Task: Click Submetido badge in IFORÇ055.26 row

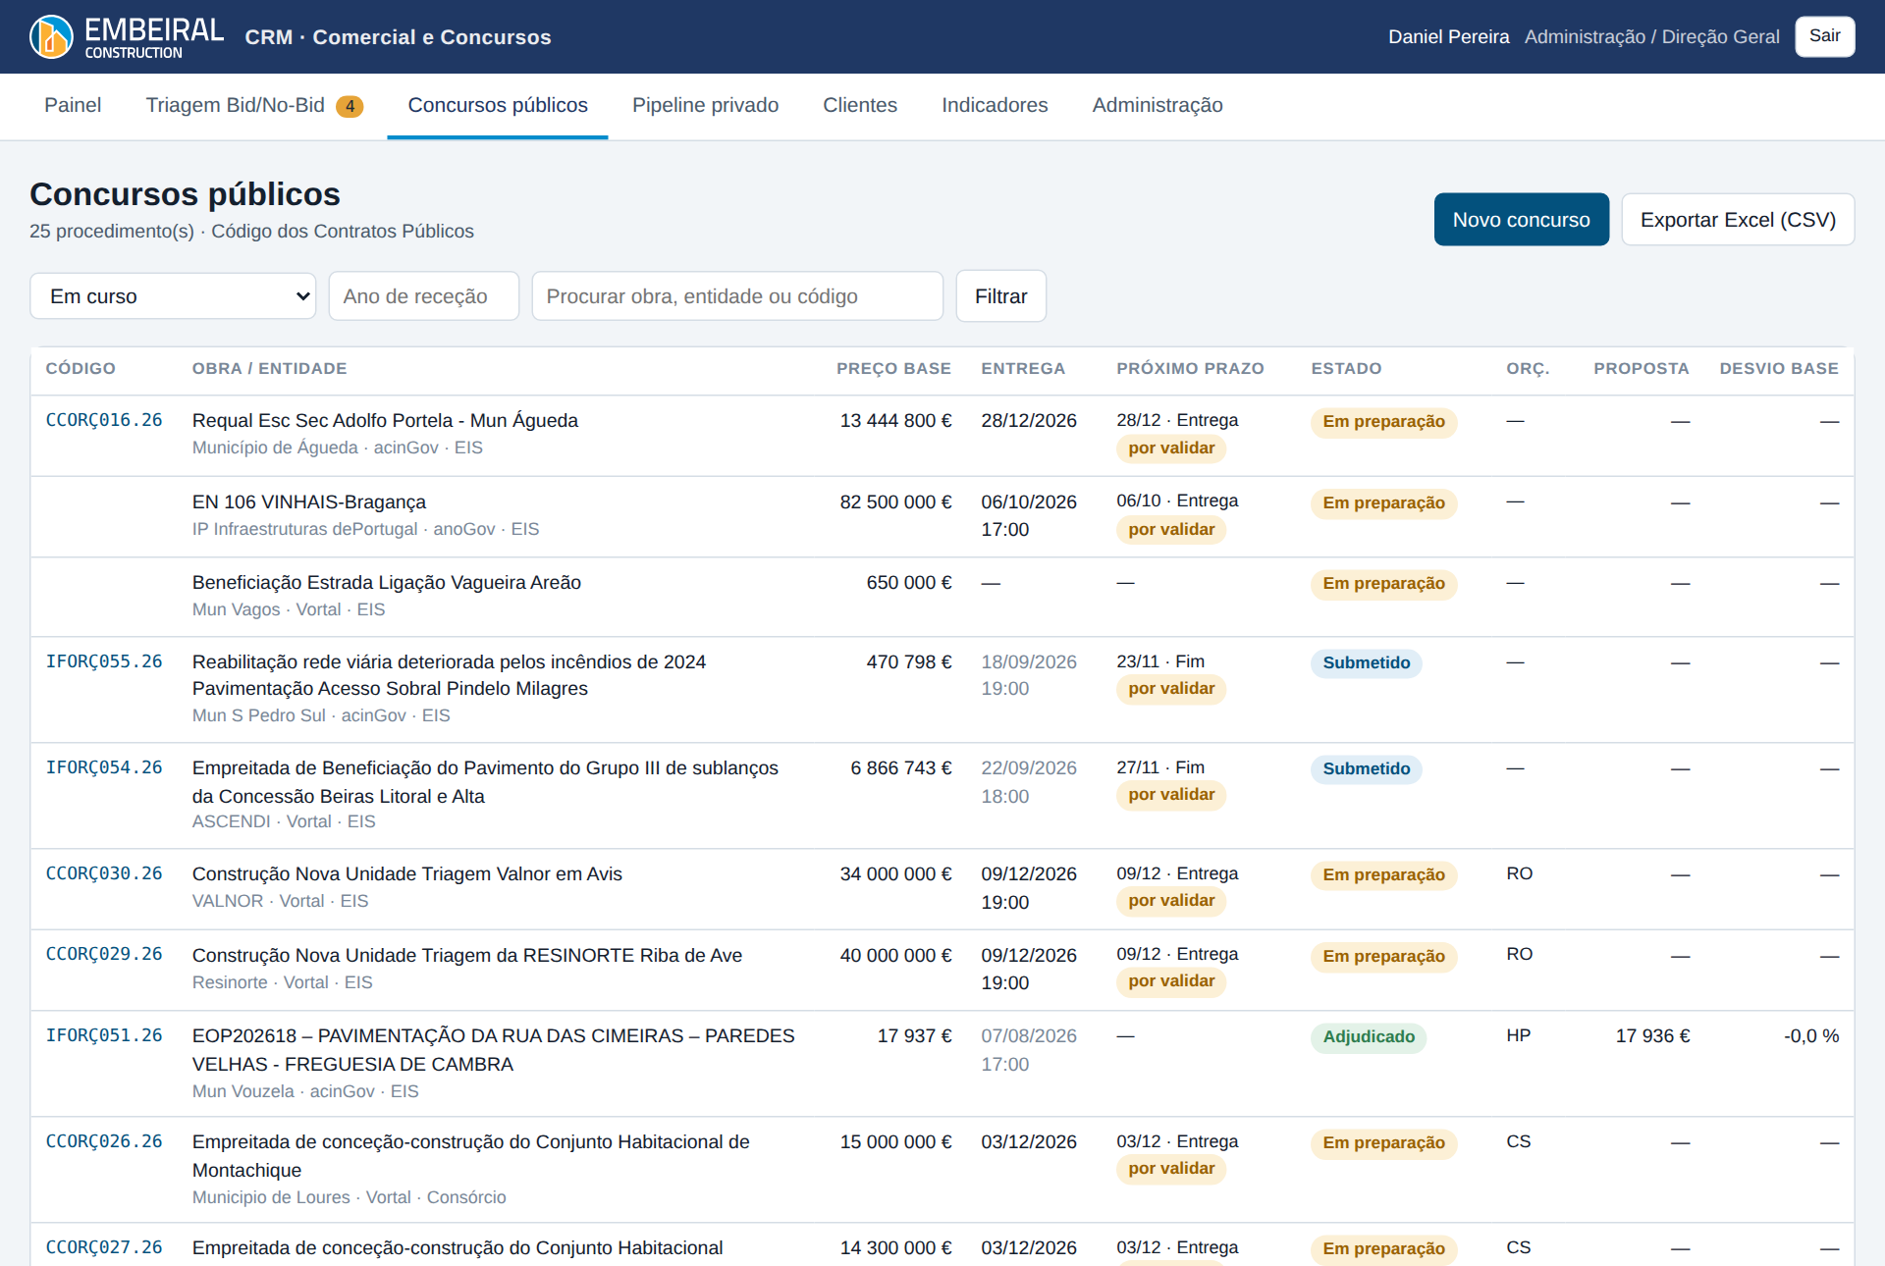Action: (1366, 663)
